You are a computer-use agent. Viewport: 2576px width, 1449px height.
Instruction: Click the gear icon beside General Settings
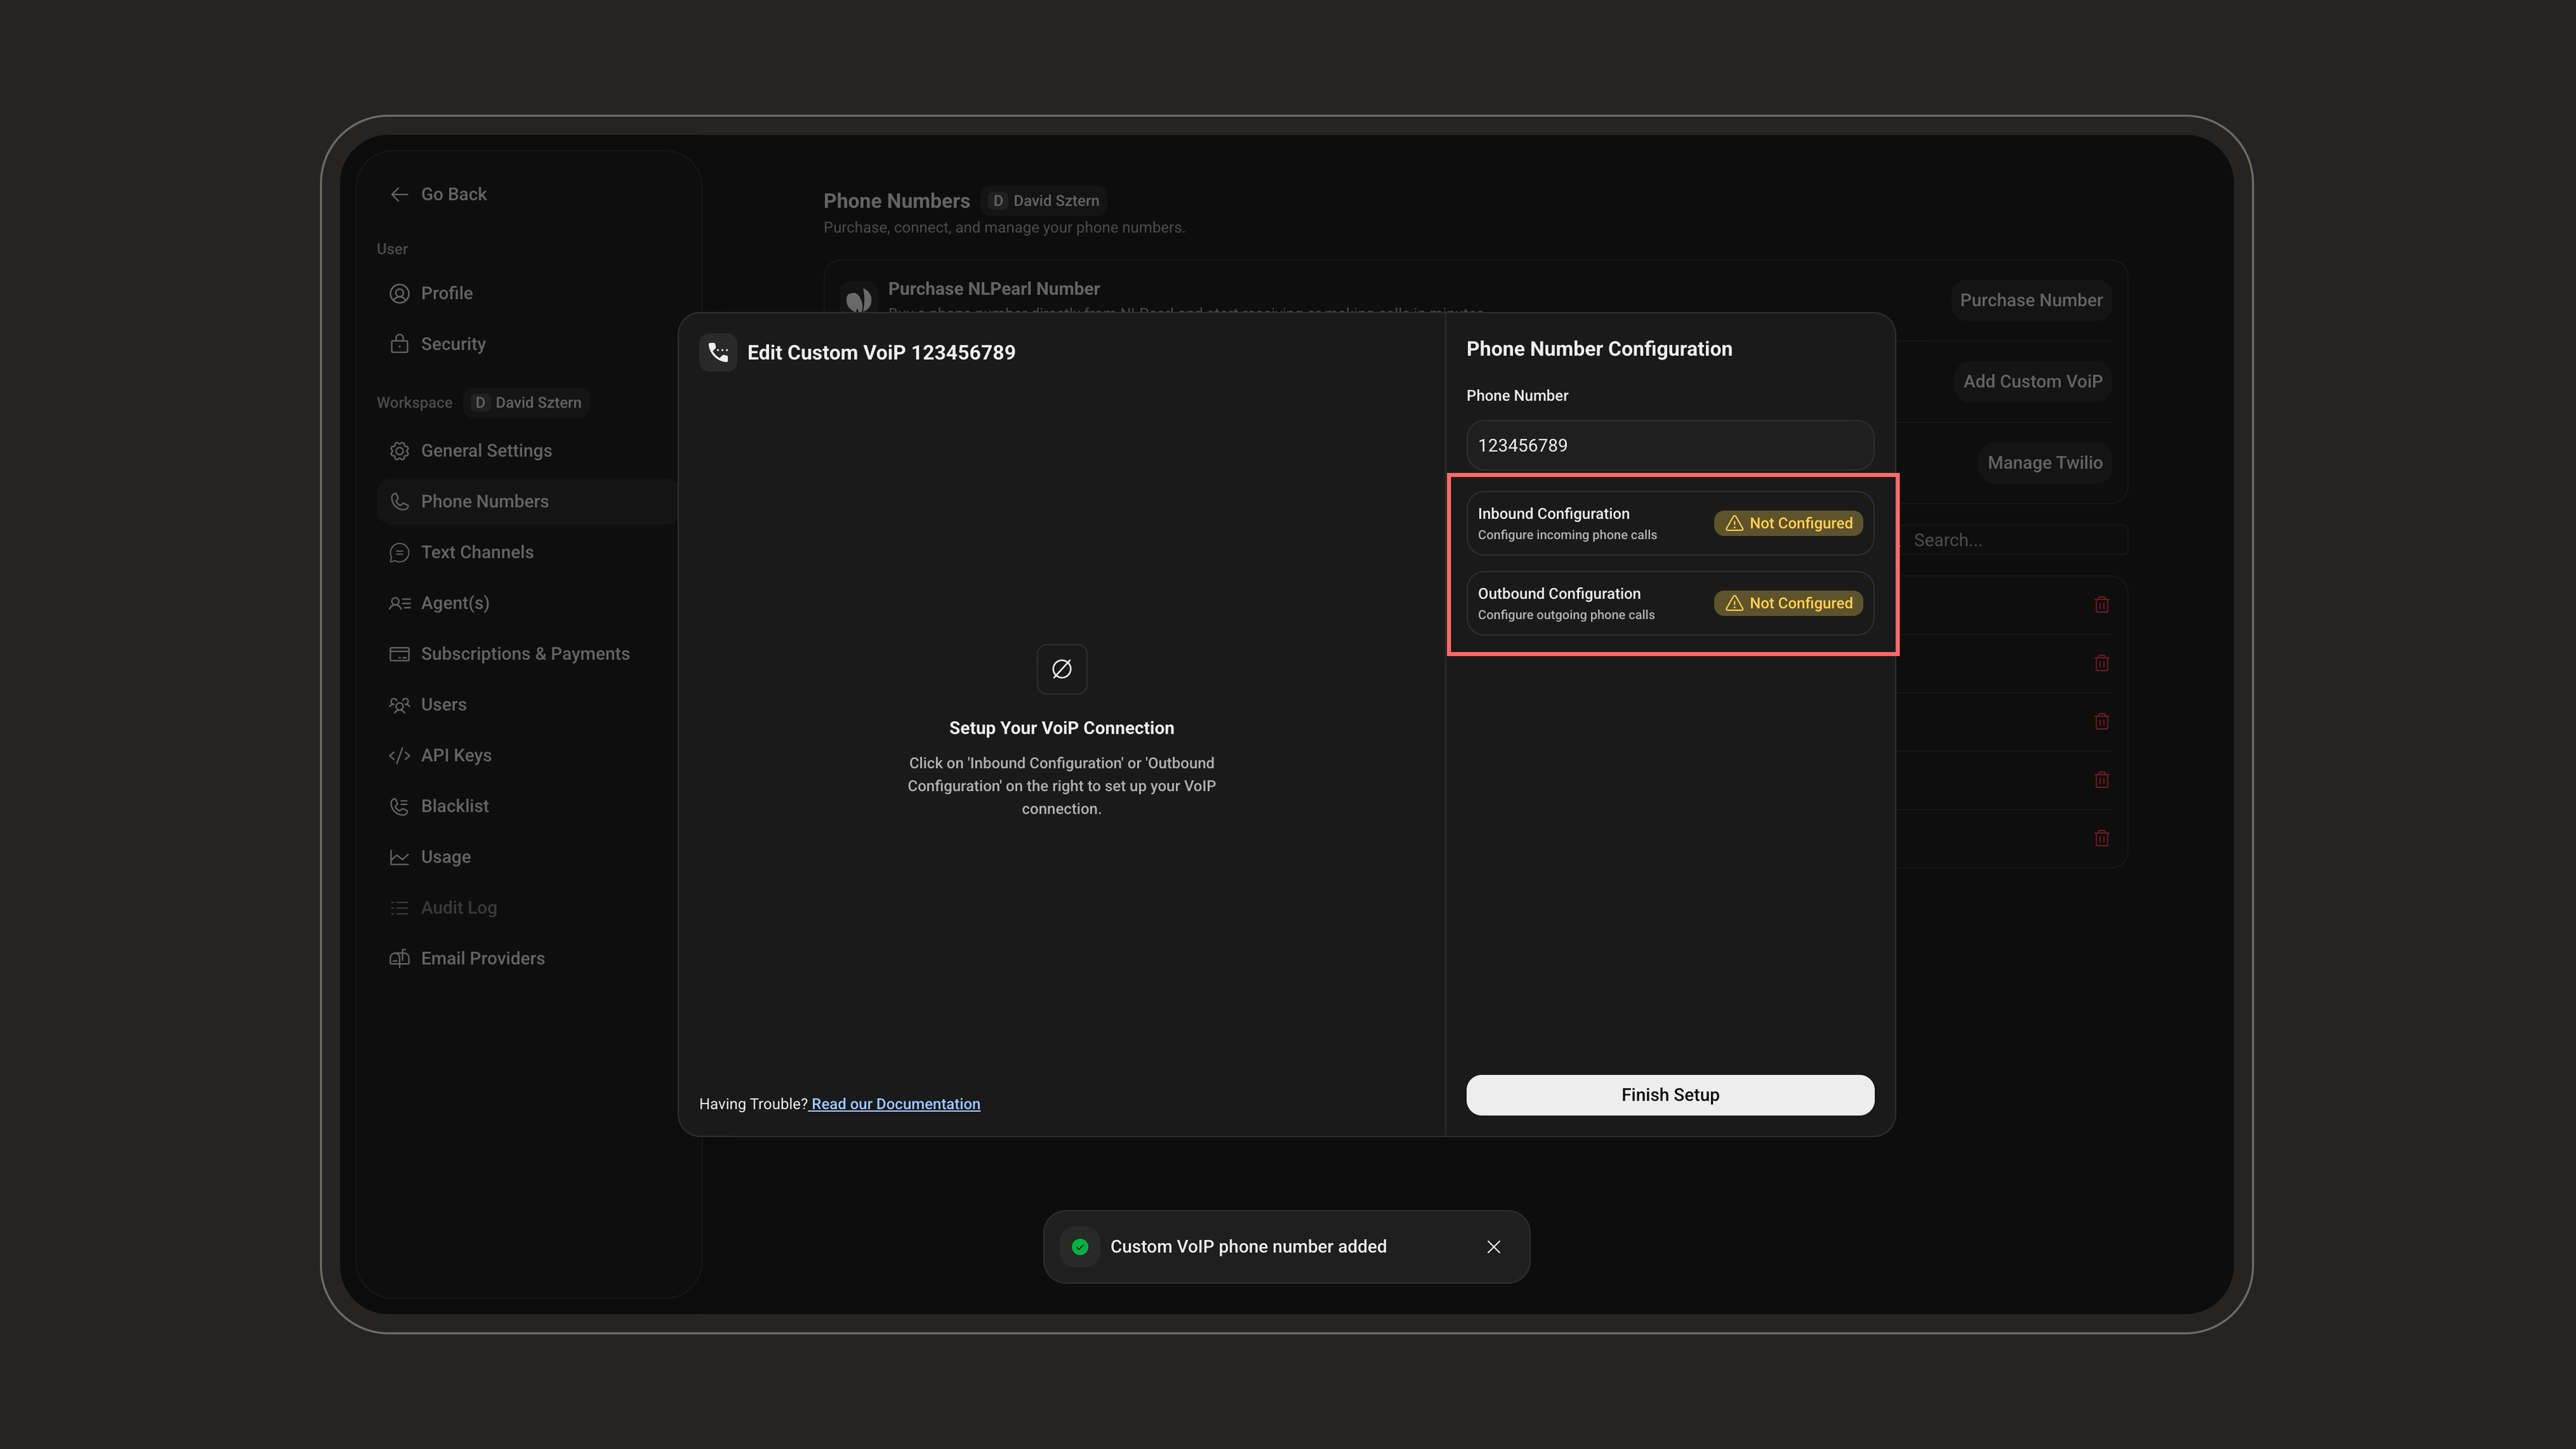pos(399,451)
